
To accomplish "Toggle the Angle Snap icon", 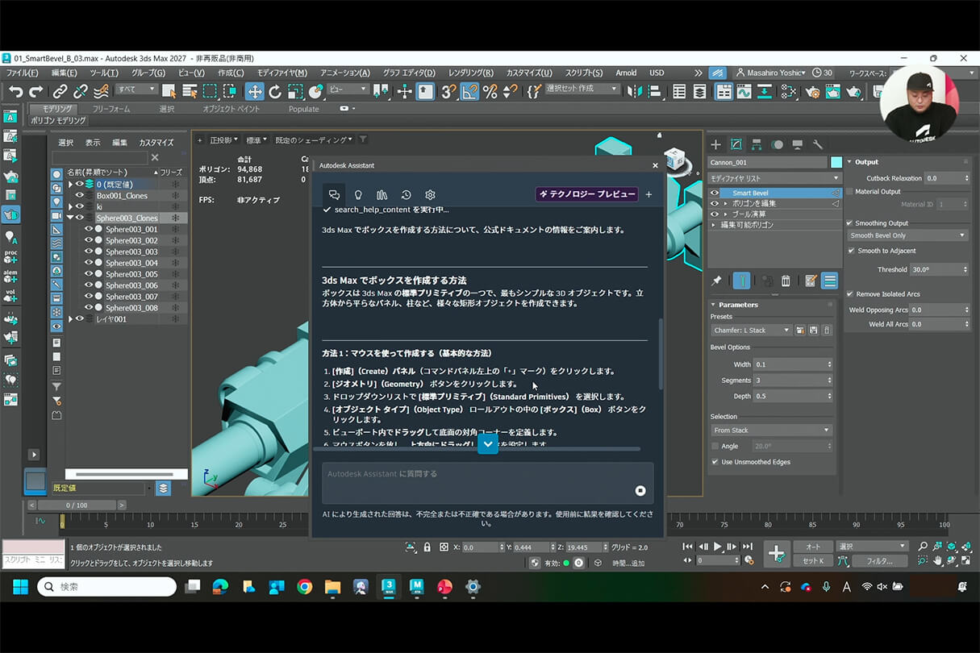I will pos(469,92).
